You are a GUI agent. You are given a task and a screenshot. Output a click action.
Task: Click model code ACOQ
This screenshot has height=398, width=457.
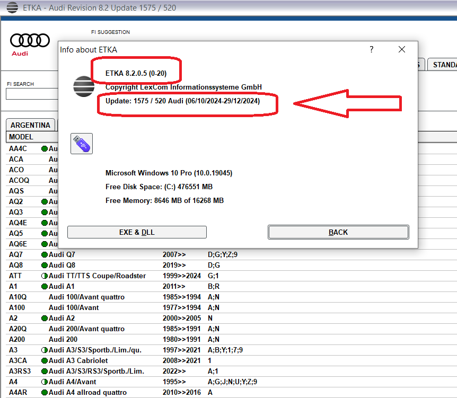pyautogui.click(x=19, y=180)
